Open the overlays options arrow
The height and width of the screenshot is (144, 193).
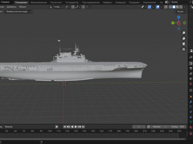(x=161, y=7)
